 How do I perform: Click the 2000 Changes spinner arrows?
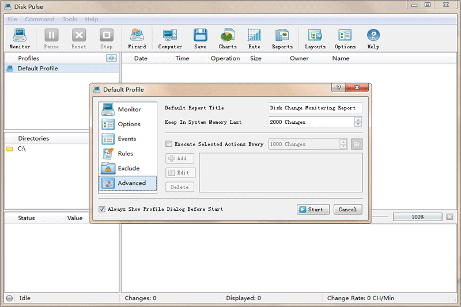pos(358,122)
